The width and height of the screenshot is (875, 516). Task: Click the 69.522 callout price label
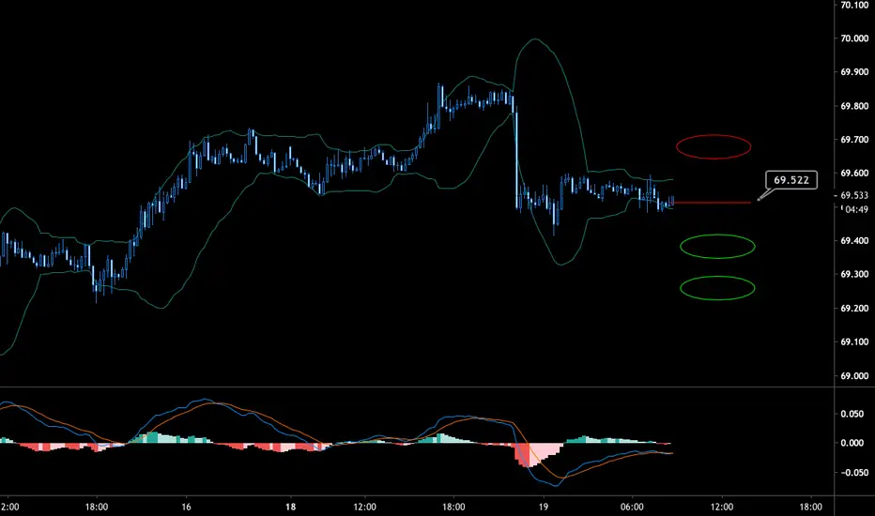click(791, 179)
